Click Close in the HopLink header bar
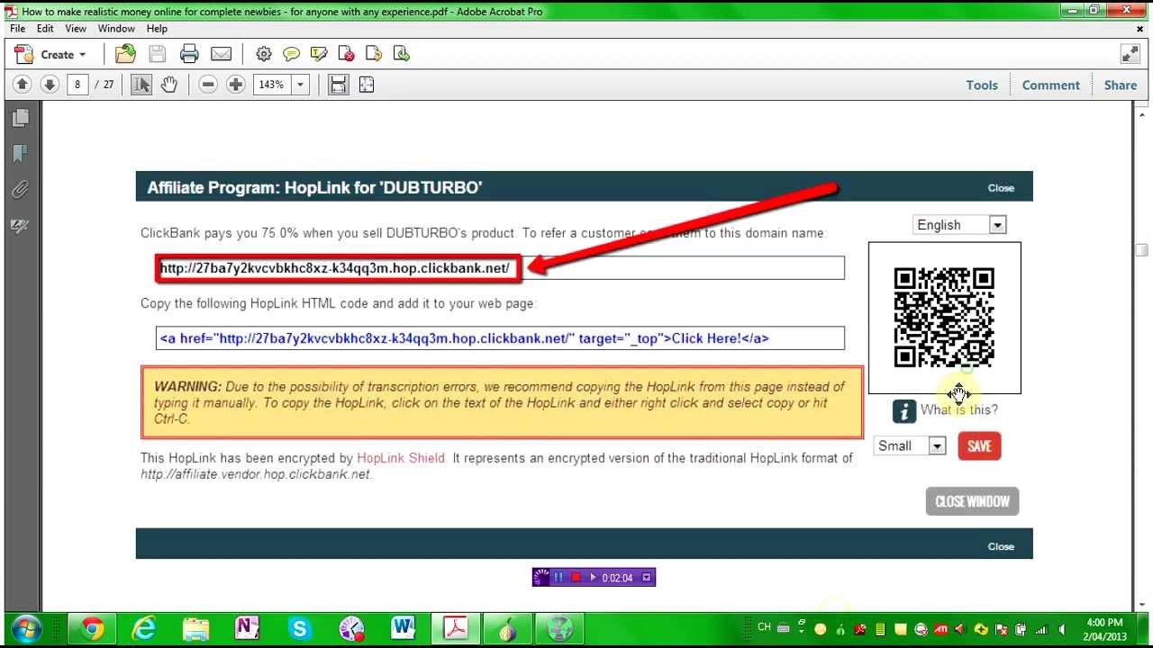The width and height of the screenshot is (1153, 648). pyautogui.click(x=1001, y=188)
